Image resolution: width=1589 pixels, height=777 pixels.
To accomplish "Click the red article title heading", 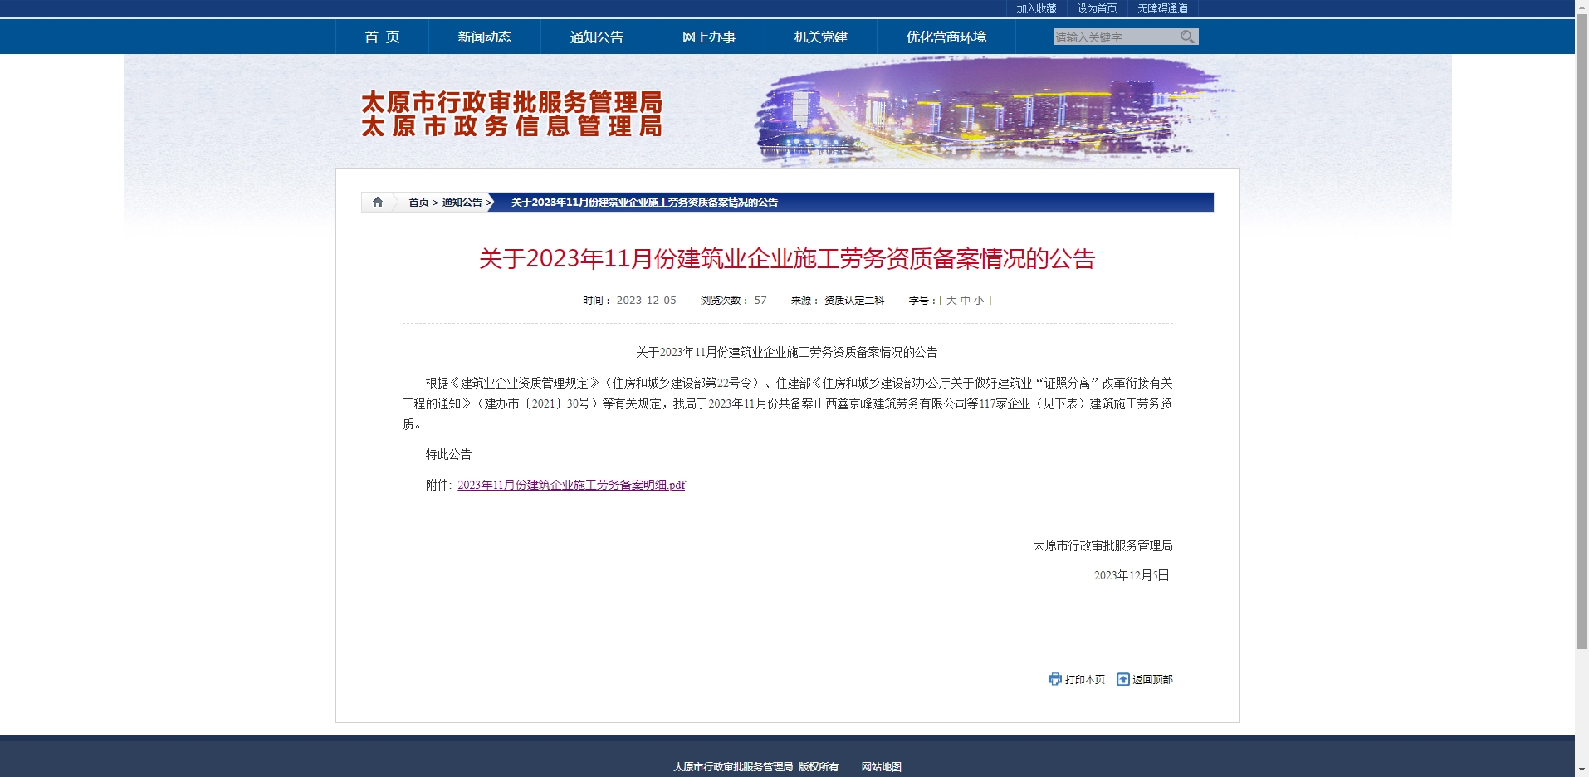I will [787, 258].
